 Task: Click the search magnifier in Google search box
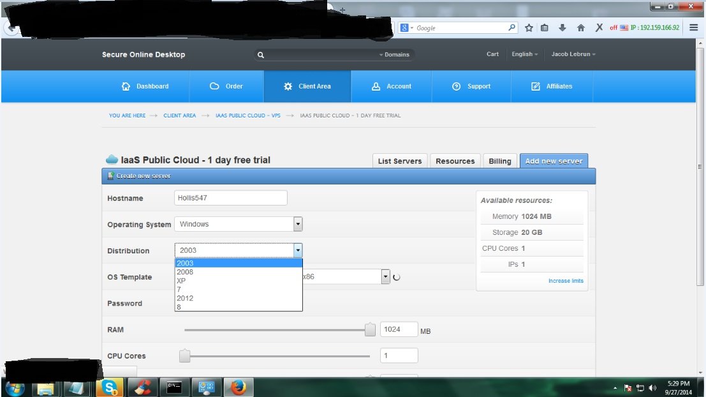[511, 27]
